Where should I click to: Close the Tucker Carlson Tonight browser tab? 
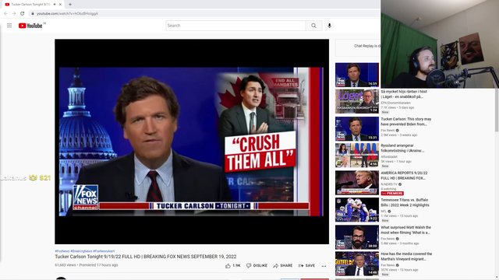click(60, 5)
